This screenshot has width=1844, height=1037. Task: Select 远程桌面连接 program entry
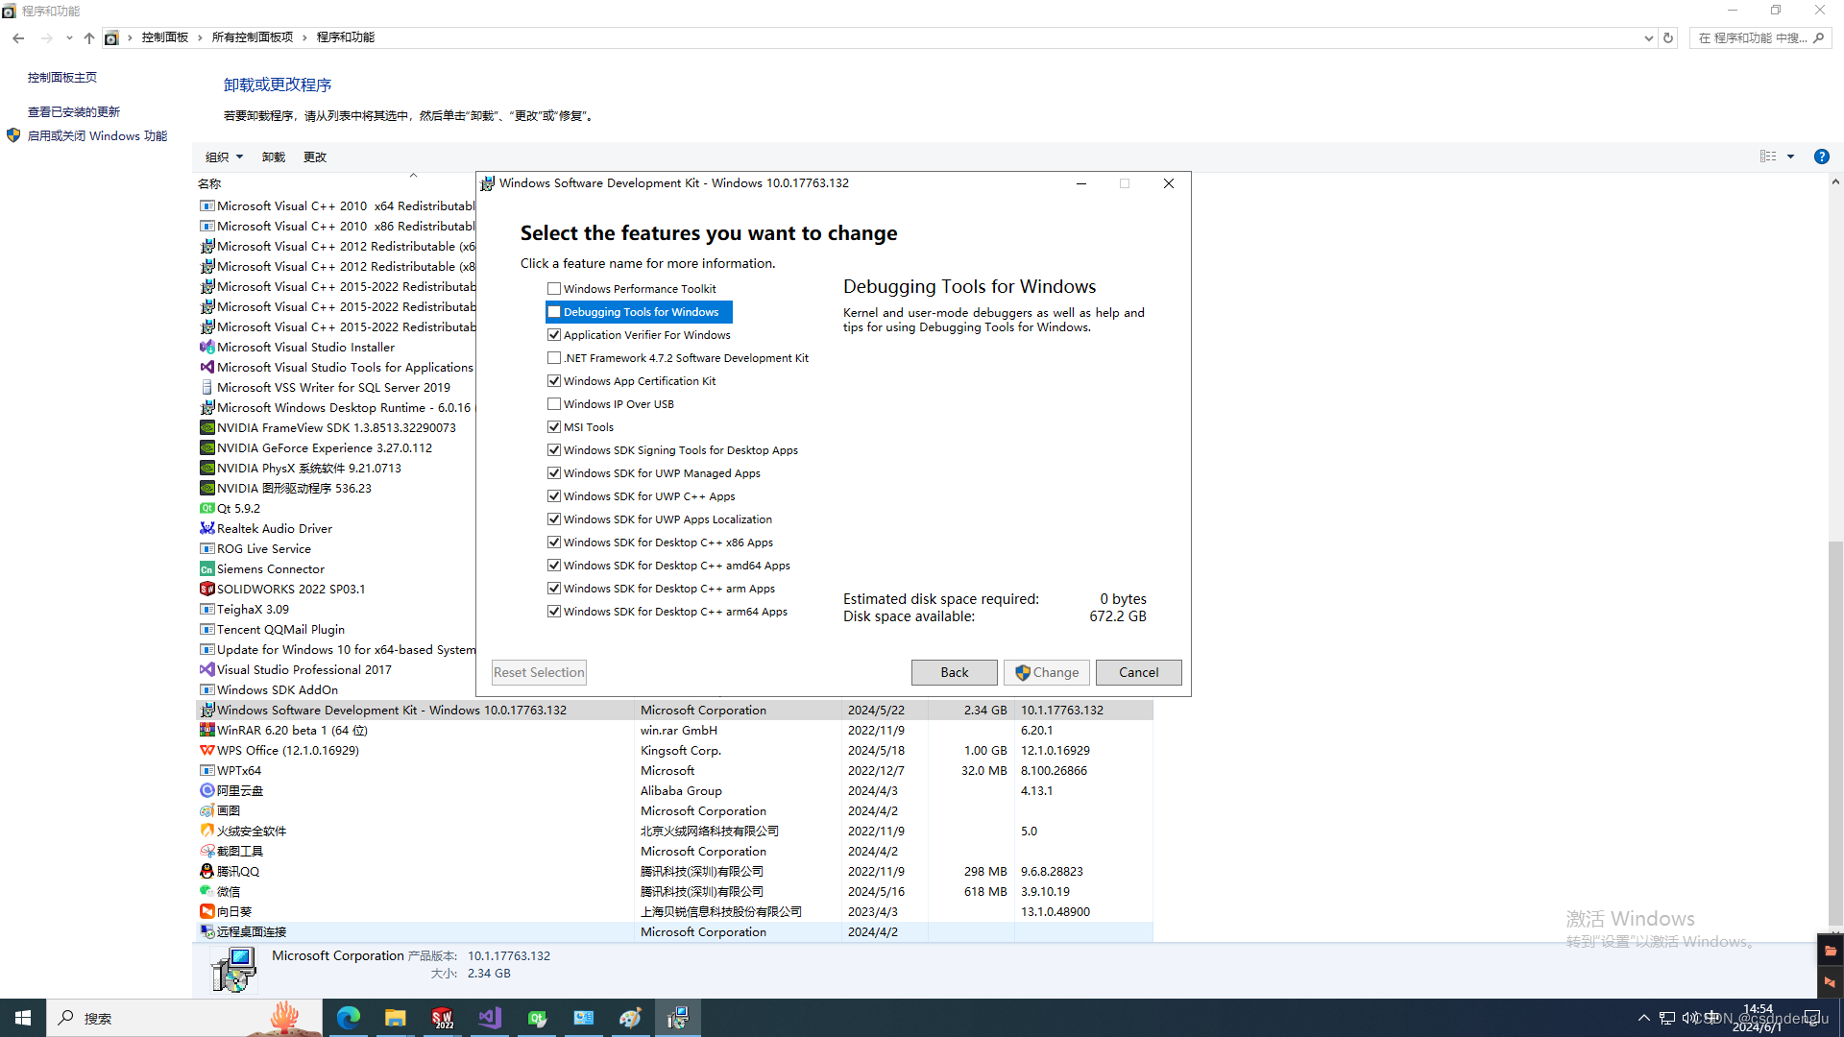click(x=674, y=932)
